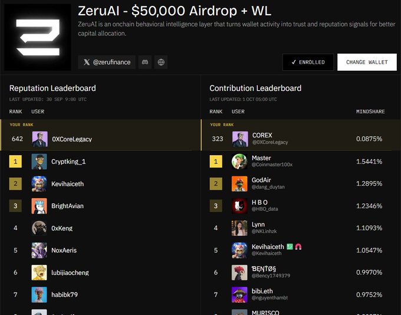Click the Enrolled button

(308, 62)
